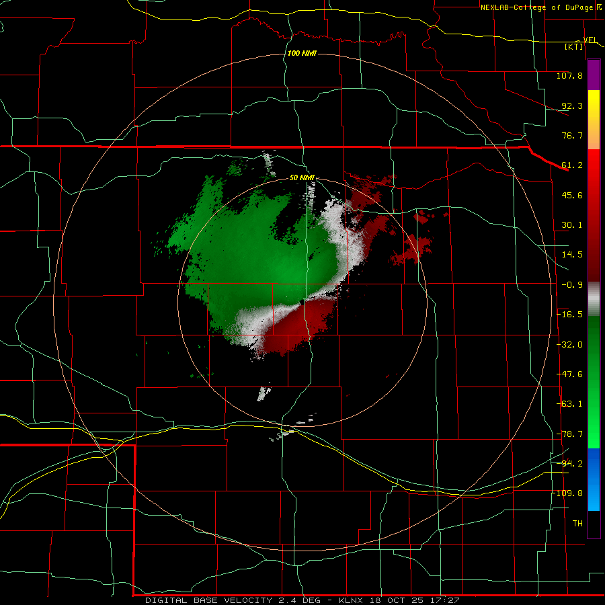Select the -32.0 scale value
605x605 pixels.
(569, 345)
